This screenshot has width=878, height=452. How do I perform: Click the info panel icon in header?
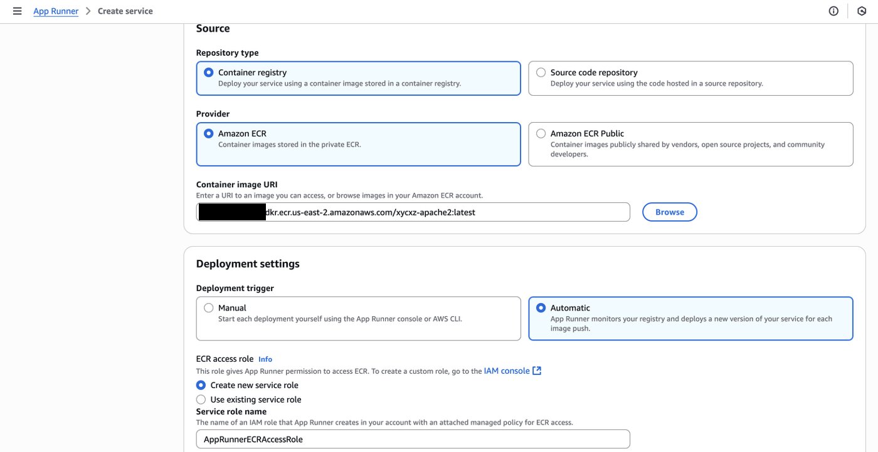tap(833, 11)
